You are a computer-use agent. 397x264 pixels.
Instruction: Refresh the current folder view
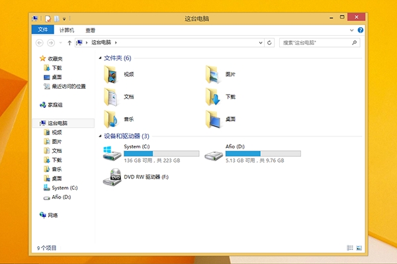click(x=269, y=43)
